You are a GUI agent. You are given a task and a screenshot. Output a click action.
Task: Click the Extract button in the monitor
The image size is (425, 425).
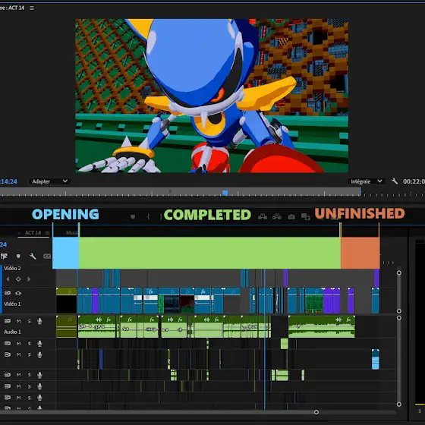(x=277, y=216)
